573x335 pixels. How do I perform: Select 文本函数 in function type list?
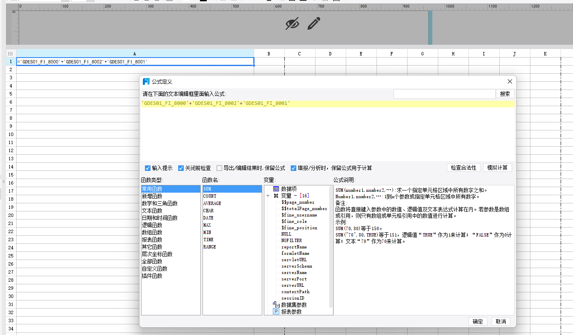(x=152, y=211)
